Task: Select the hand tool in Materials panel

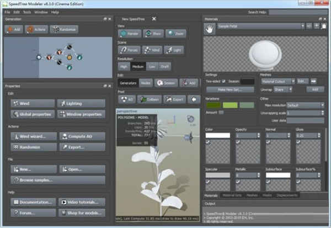Action: pyautogui.click(x=210, y=26)
